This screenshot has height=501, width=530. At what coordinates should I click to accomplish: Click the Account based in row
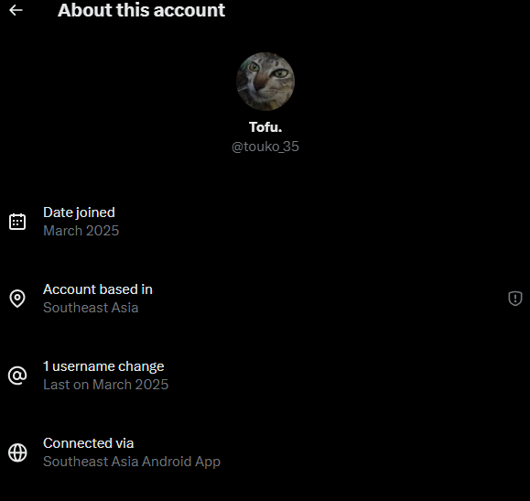(x=265, y=299)
